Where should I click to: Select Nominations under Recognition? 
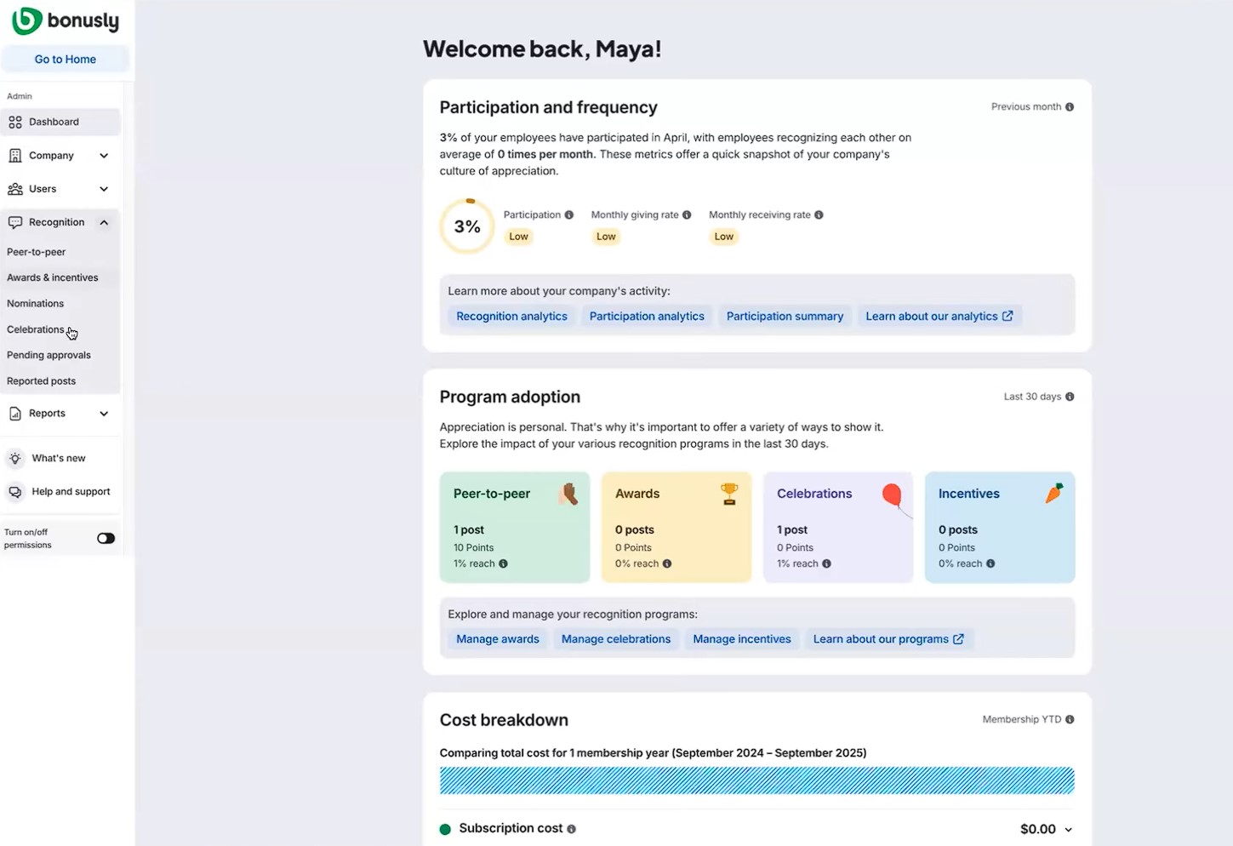(35, 303)
